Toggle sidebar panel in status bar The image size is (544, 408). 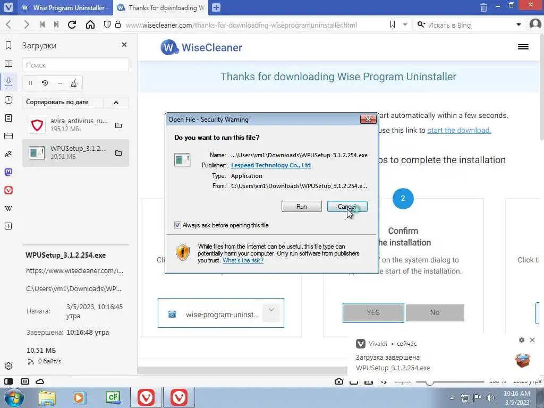pos(8,381)
